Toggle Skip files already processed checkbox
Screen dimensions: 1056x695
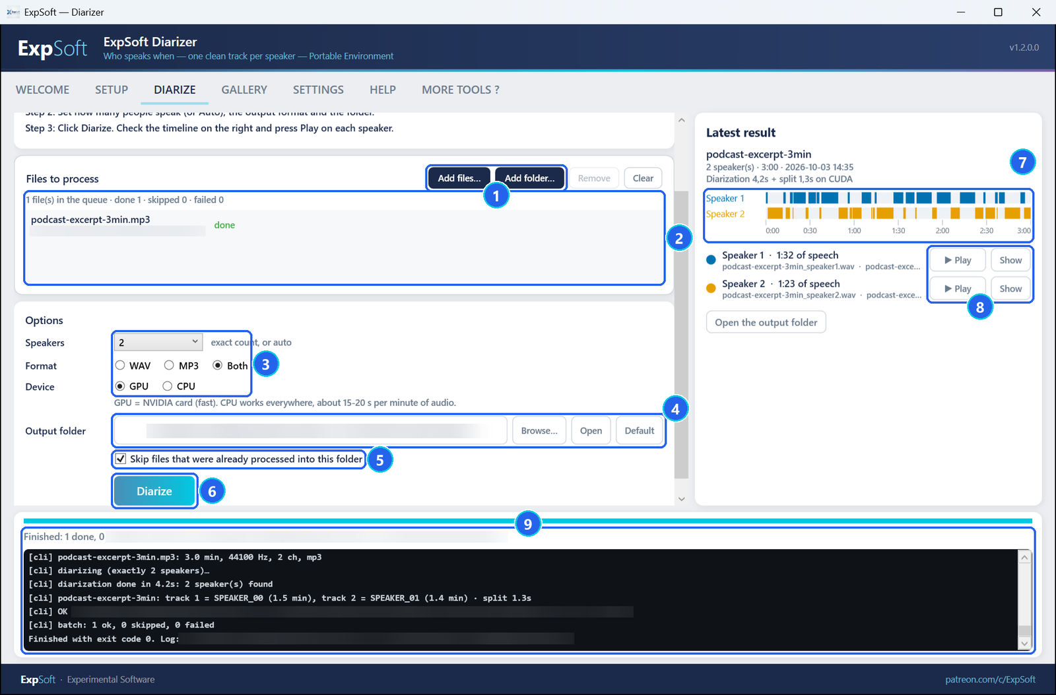(121, 459)
